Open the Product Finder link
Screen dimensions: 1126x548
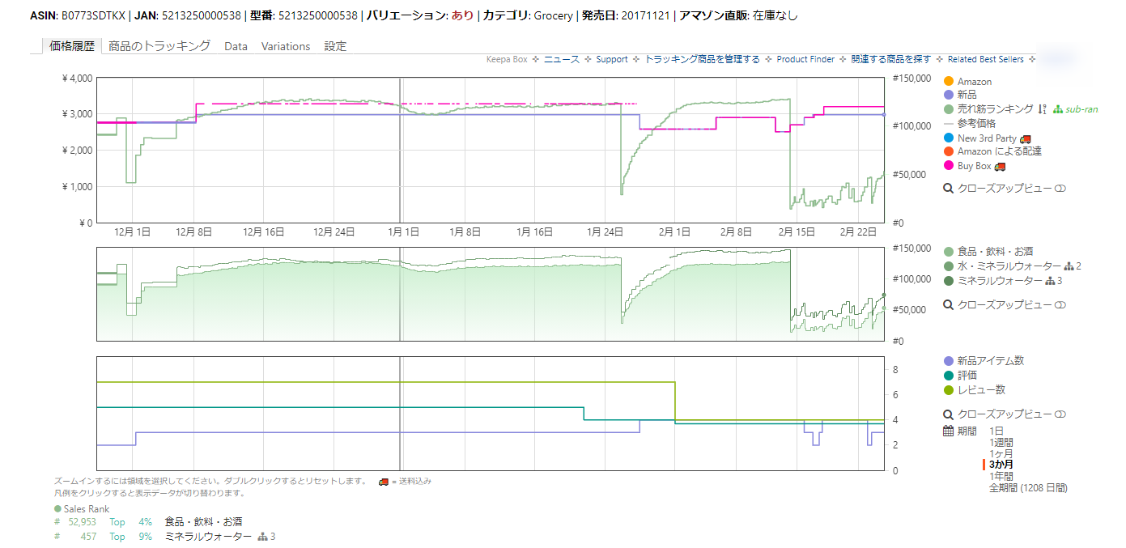[x=805, y=59]
